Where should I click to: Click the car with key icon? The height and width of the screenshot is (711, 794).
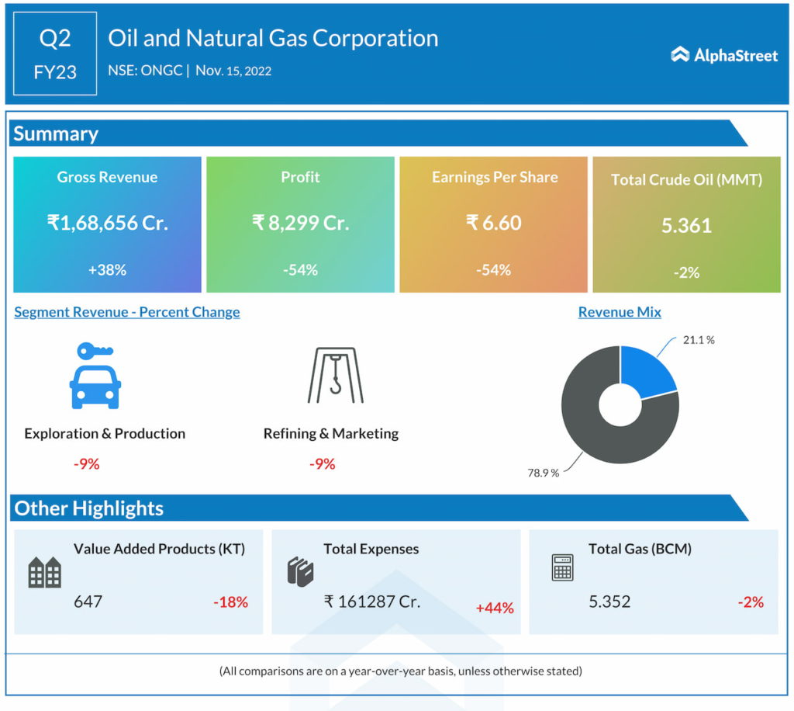click(x=95, y=376)
